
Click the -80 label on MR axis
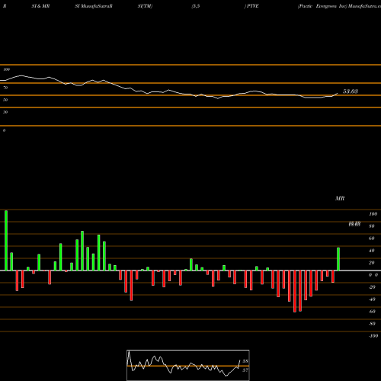click(x=372, y=324)
